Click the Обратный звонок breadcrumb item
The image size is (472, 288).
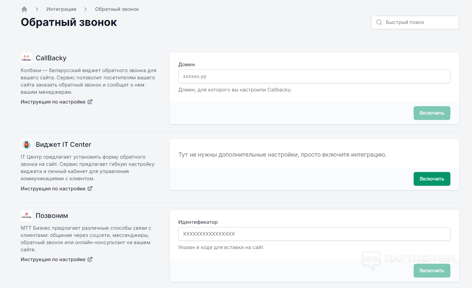coord(117,9)
